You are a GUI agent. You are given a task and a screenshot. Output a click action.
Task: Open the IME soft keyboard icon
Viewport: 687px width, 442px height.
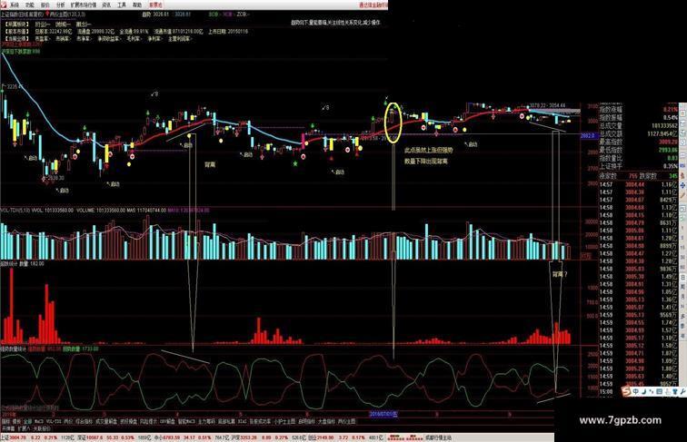pos(660,391)
